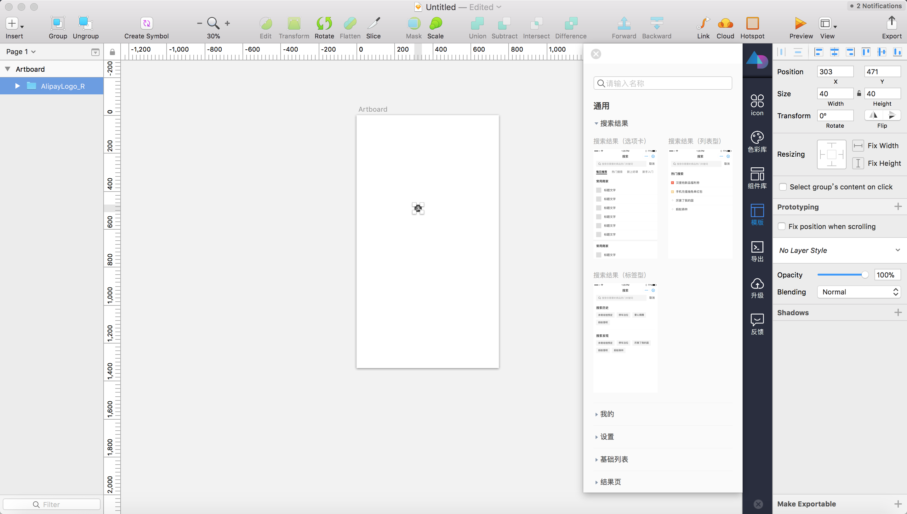Screen dimensions: 907x514
Task: Click the 导出 export sidebar icon
Action: tap(757, 251)
